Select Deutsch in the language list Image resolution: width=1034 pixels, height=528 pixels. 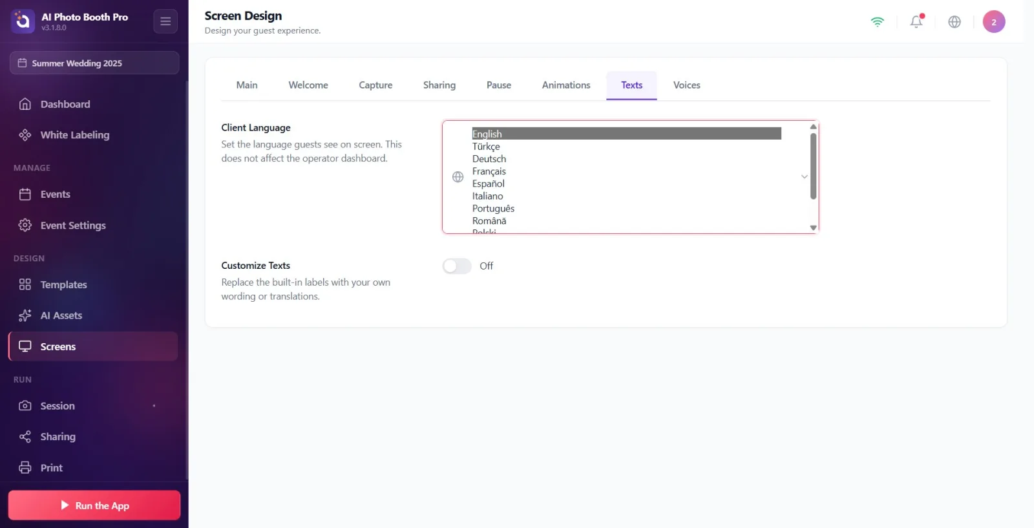tap(626, 159)
